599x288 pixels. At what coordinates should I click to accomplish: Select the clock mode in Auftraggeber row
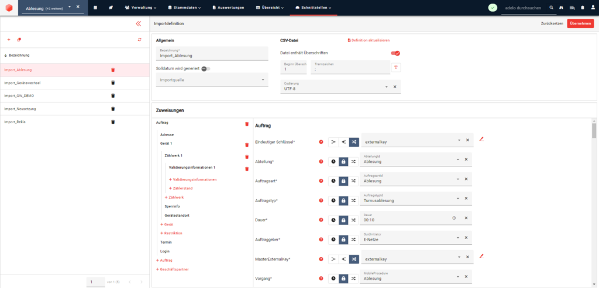(333, 240)
